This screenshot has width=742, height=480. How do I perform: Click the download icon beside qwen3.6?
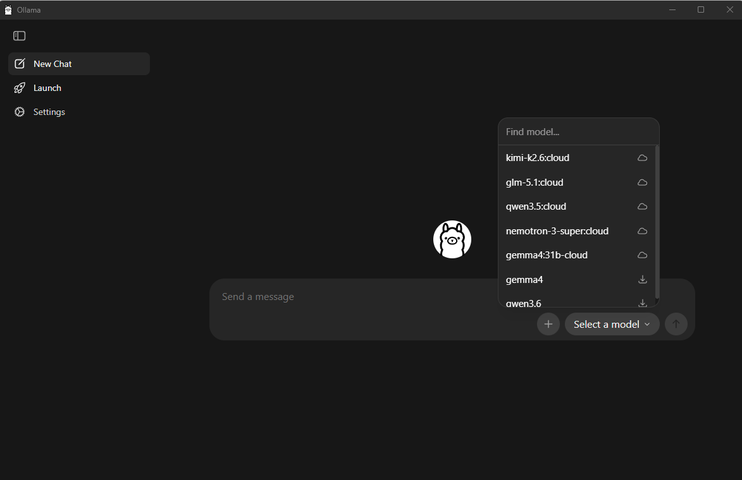(x=642, y=303)
